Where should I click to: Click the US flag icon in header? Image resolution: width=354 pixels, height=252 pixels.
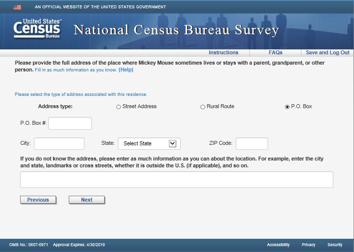pyautogui.click(x=17, y=7)
